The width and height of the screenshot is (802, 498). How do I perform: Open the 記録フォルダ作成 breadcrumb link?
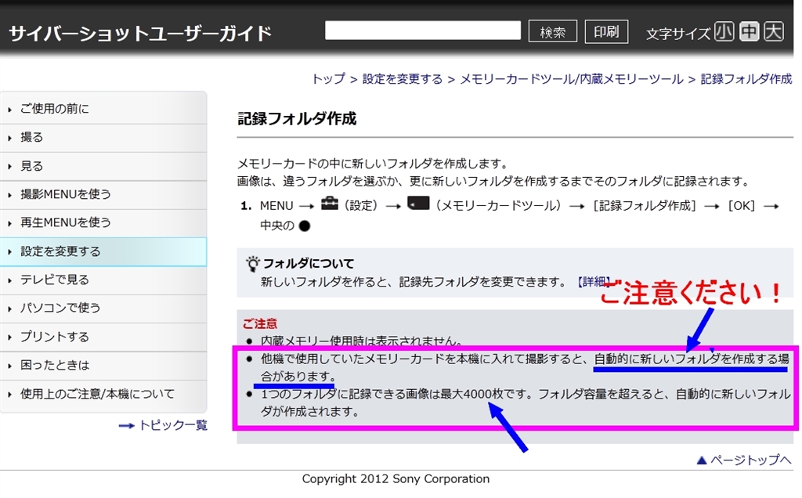click(746, 79)
